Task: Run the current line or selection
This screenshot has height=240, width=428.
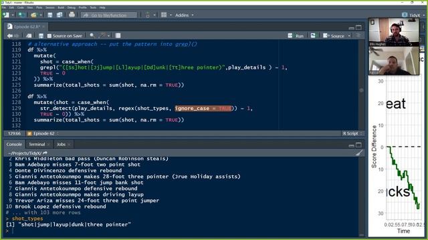Action: [296, 35]
